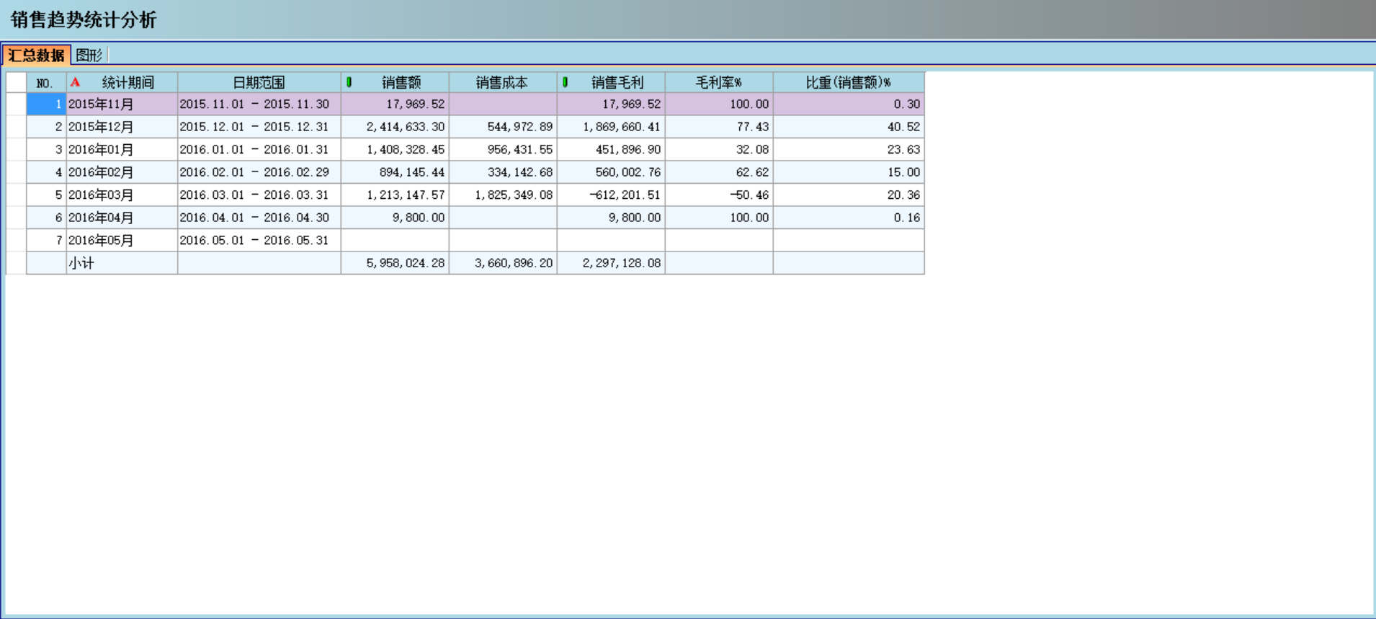The height and width of the screenshot is (619, 1376).
Task: Click sales cost 544,972.89
Action: pyautogui.click(x=503, y=127)
